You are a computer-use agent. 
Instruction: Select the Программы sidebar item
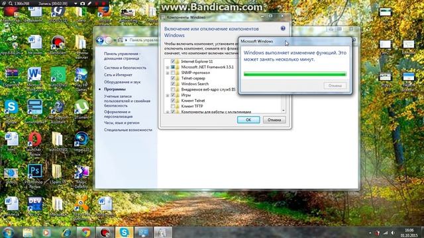coord(115,89)
